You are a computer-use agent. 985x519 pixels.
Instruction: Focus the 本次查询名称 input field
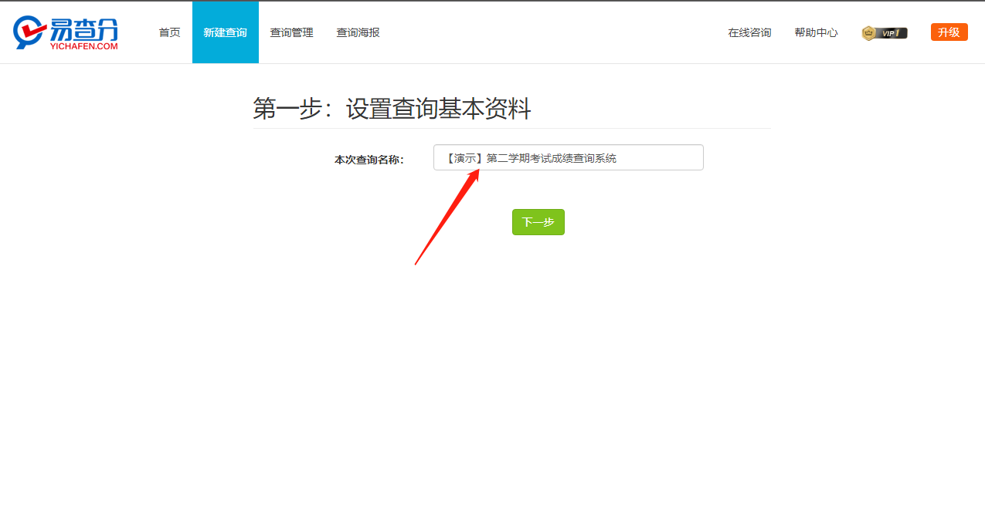tap(568, 157)
